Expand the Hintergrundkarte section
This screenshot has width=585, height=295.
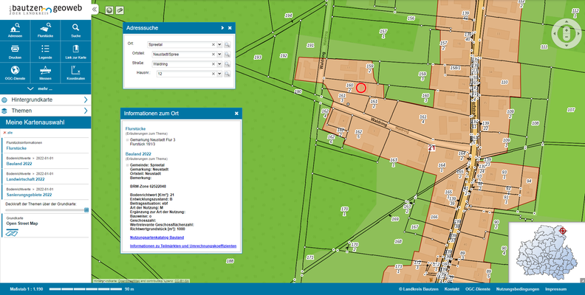tap(45, 99)
